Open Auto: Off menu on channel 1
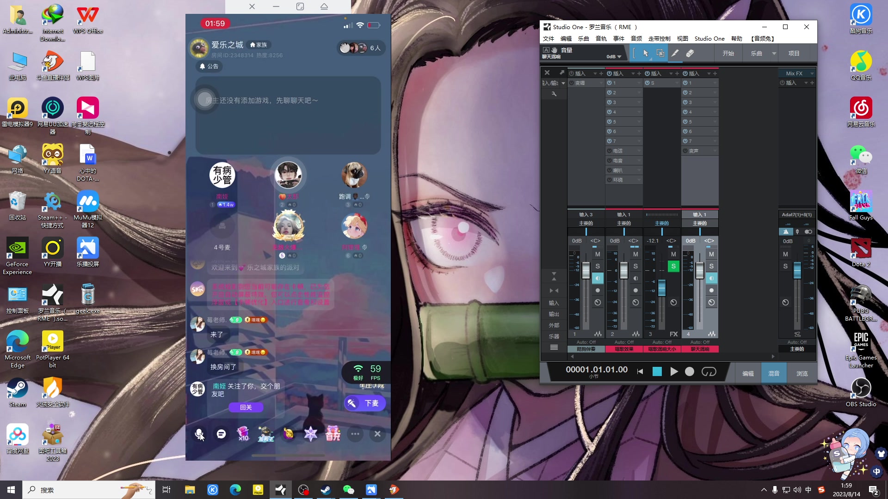The width and height of the screenshot is (888, 499). point(586,342)
